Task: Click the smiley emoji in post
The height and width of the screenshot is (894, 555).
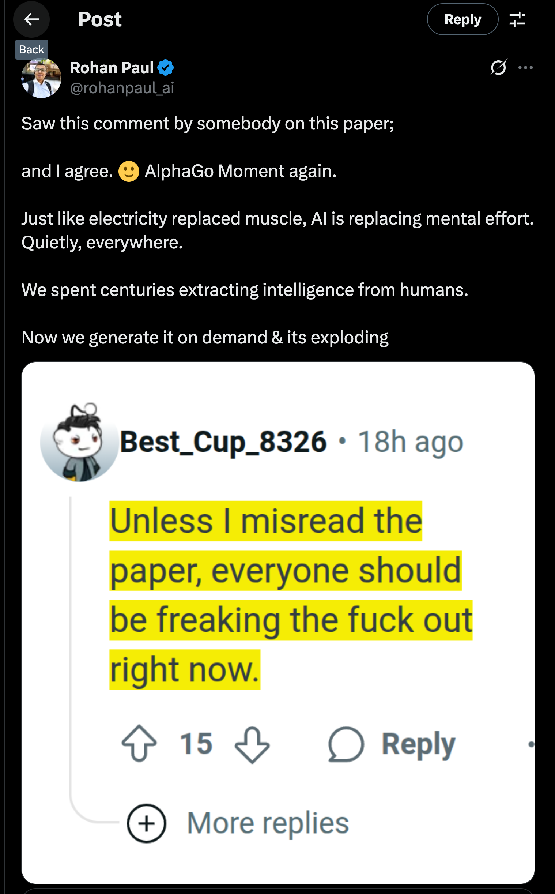Action: [129, 172]
